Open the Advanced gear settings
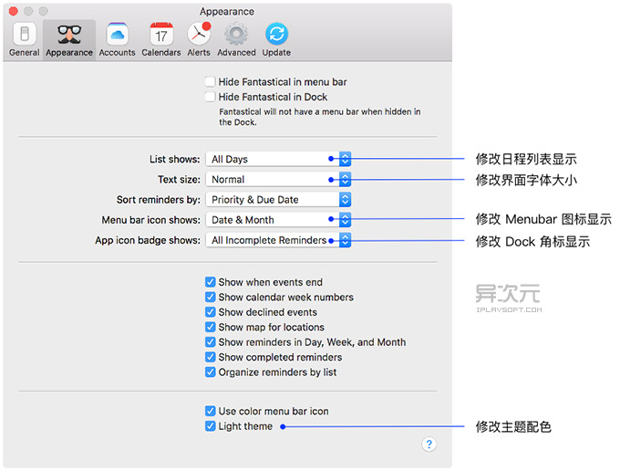The image size is (620, 471). 236,38
